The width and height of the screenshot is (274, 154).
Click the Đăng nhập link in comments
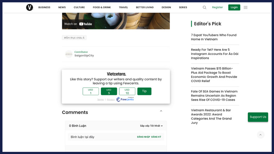click(x=143, y=137)
